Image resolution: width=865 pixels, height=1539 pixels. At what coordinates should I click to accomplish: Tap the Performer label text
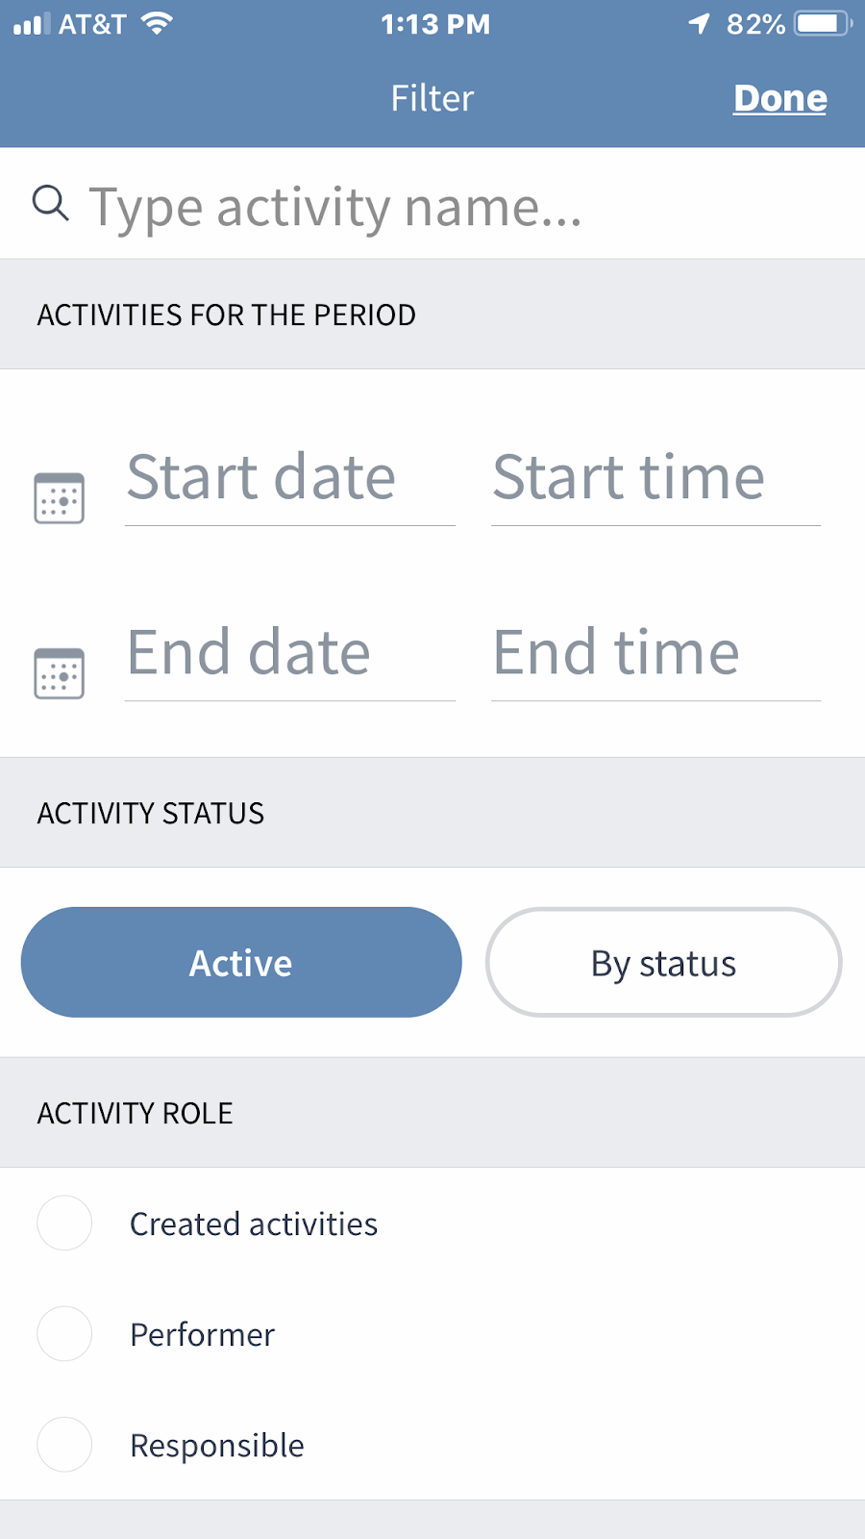[x=202, y=1334]
